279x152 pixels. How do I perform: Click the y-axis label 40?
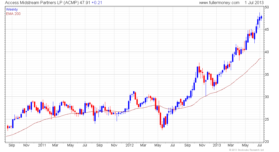267,52
